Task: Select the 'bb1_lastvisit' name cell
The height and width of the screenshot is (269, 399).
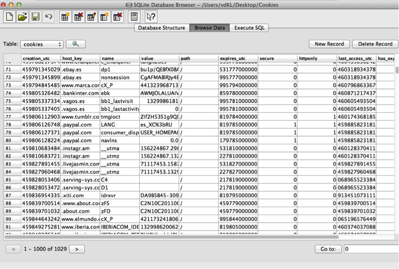Action: click(120, 101)
